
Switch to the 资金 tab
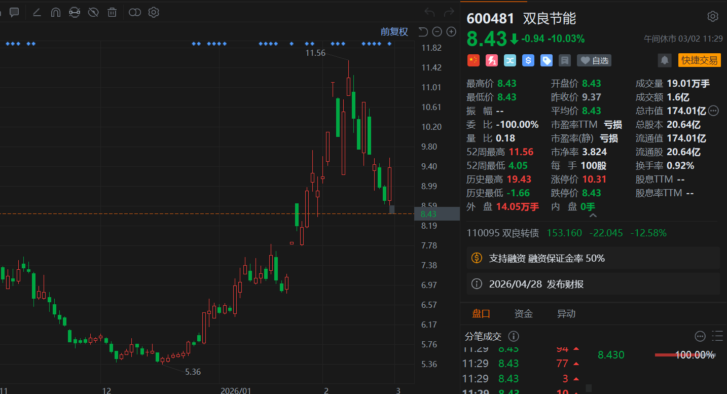pyautogui.click(x=524, y=313)
